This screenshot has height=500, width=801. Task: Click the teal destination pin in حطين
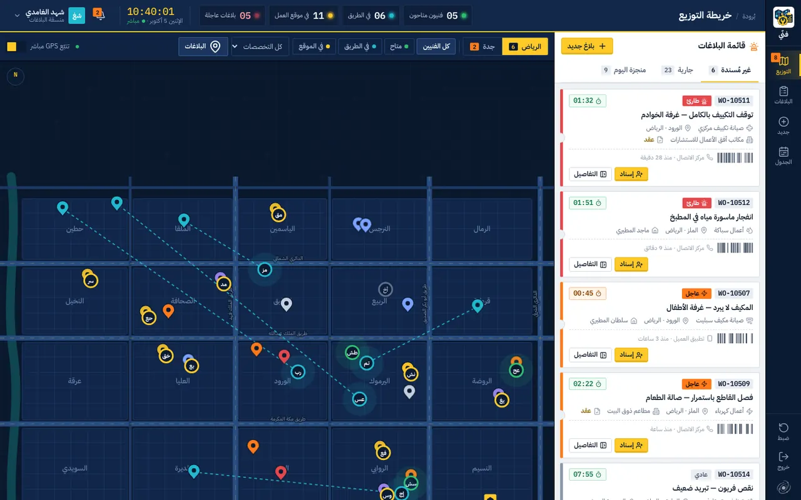point(62,207)
